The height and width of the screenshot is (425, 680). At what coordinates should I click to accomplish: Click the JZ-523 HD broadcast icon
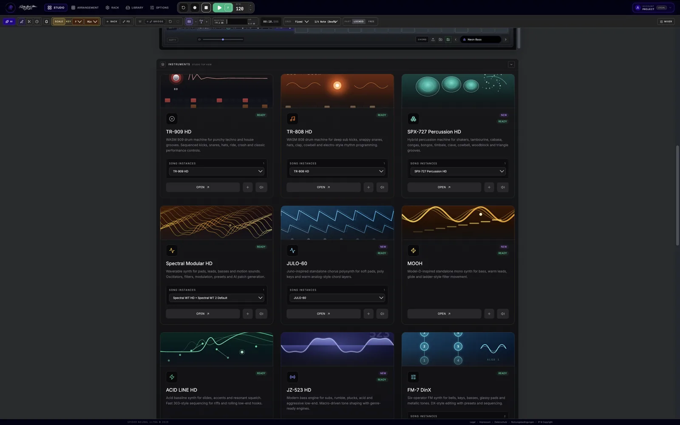click(x=292, y=377)
